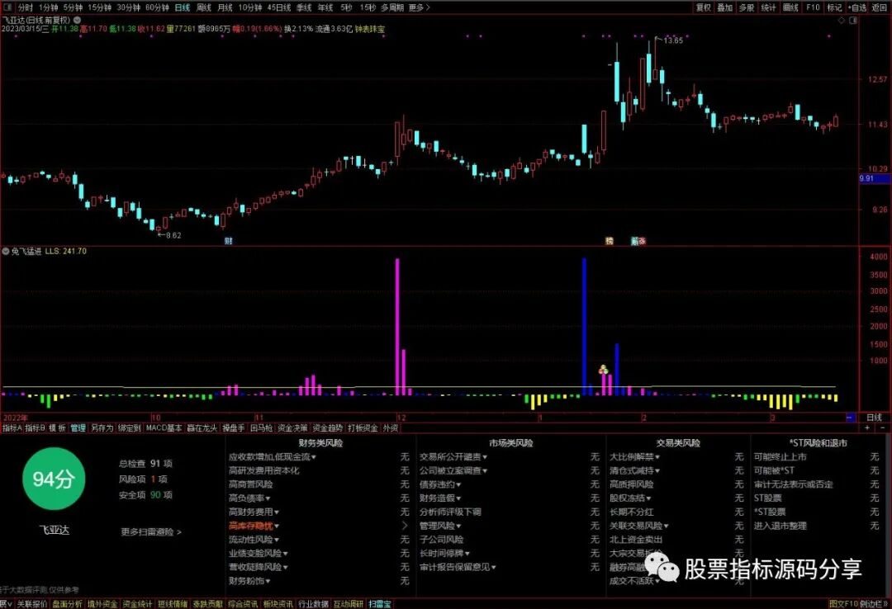Click the green 94分 score circle
The image size is (892, 609).
[54, 479]
